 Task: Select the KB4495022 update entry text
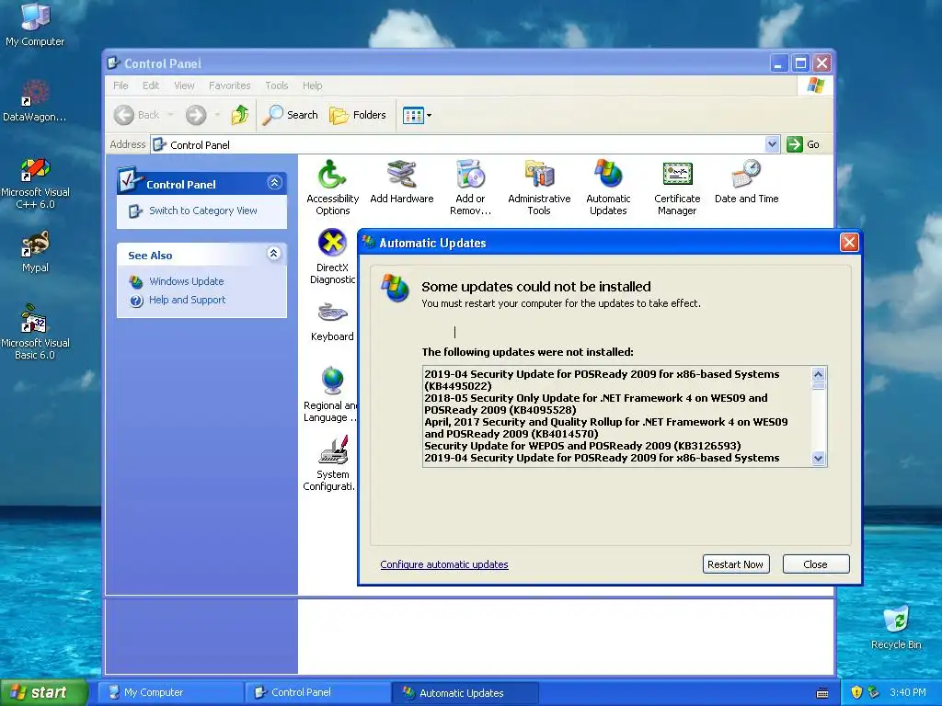tap(602, 380)
